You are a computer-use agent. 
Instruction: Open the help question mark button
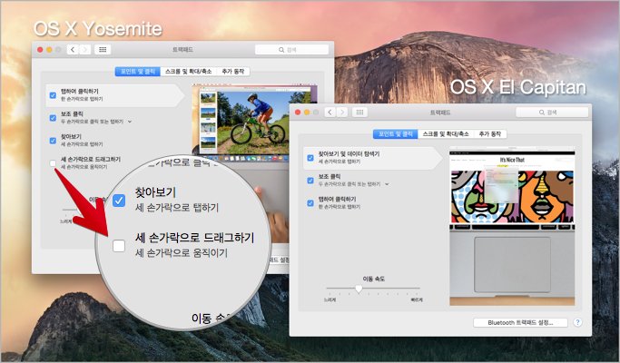pyautogui.click(x=577, y=322)
